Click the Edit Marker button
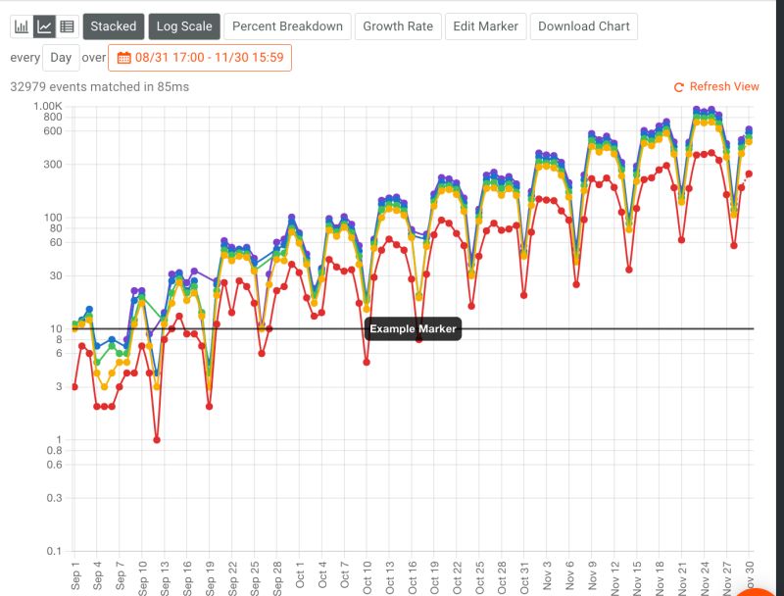The height and width of the screenshot is (596, 784). click(x=484, y=26)
